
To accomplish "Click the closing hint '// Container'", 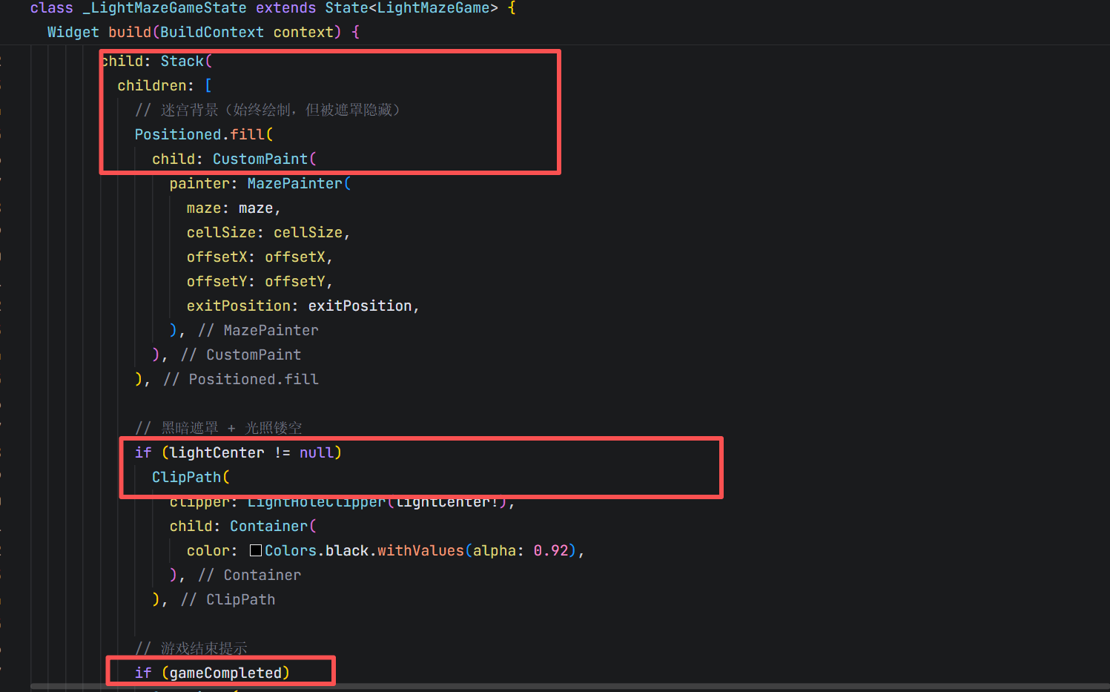I will click(x=249, y=576).
